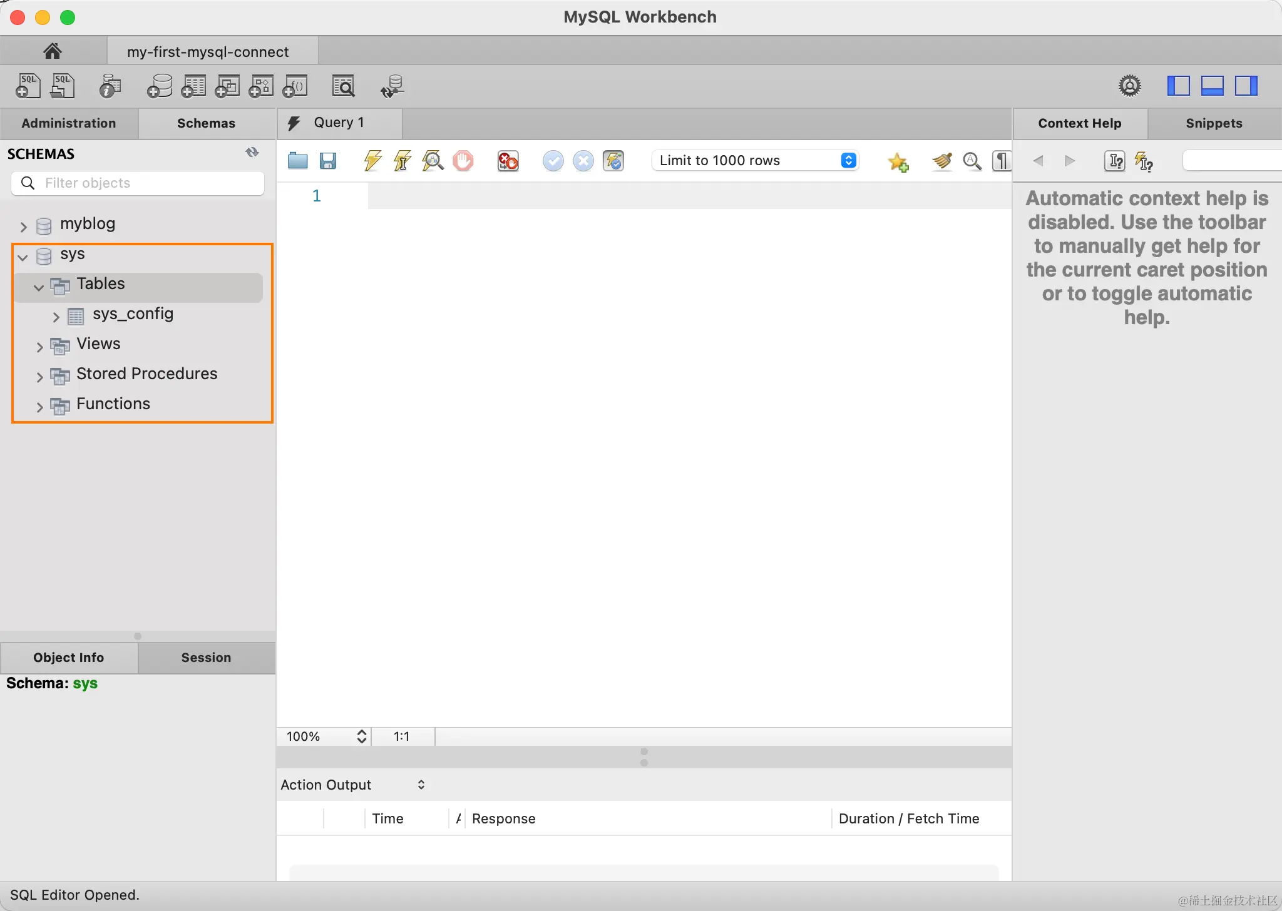Screen dimensions: 1282x911
Task: Open the Snippets tab
Action: 1214,123
